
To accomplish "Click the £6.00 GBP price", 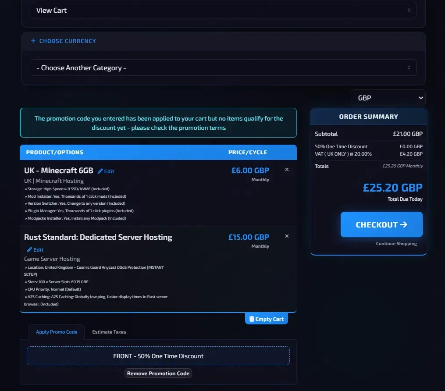I will [x=250, y=171].
